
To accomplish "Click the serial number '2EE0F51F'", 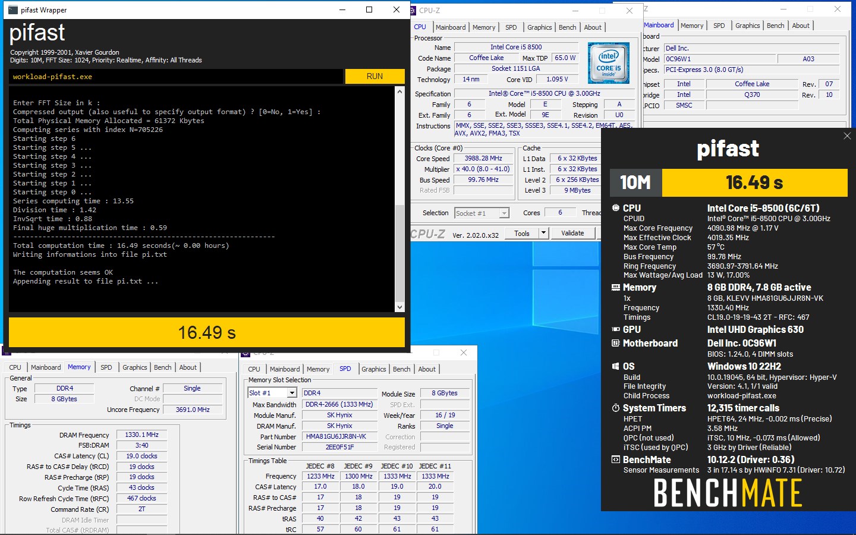I will [x=339, y=447].
